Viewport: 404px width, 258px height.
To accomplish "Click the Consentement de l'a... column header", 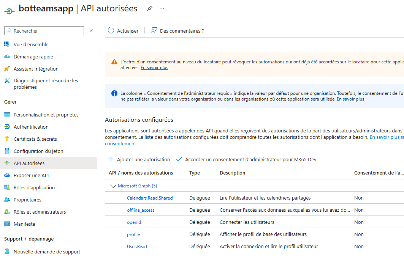I will click(x=379, y=173).
